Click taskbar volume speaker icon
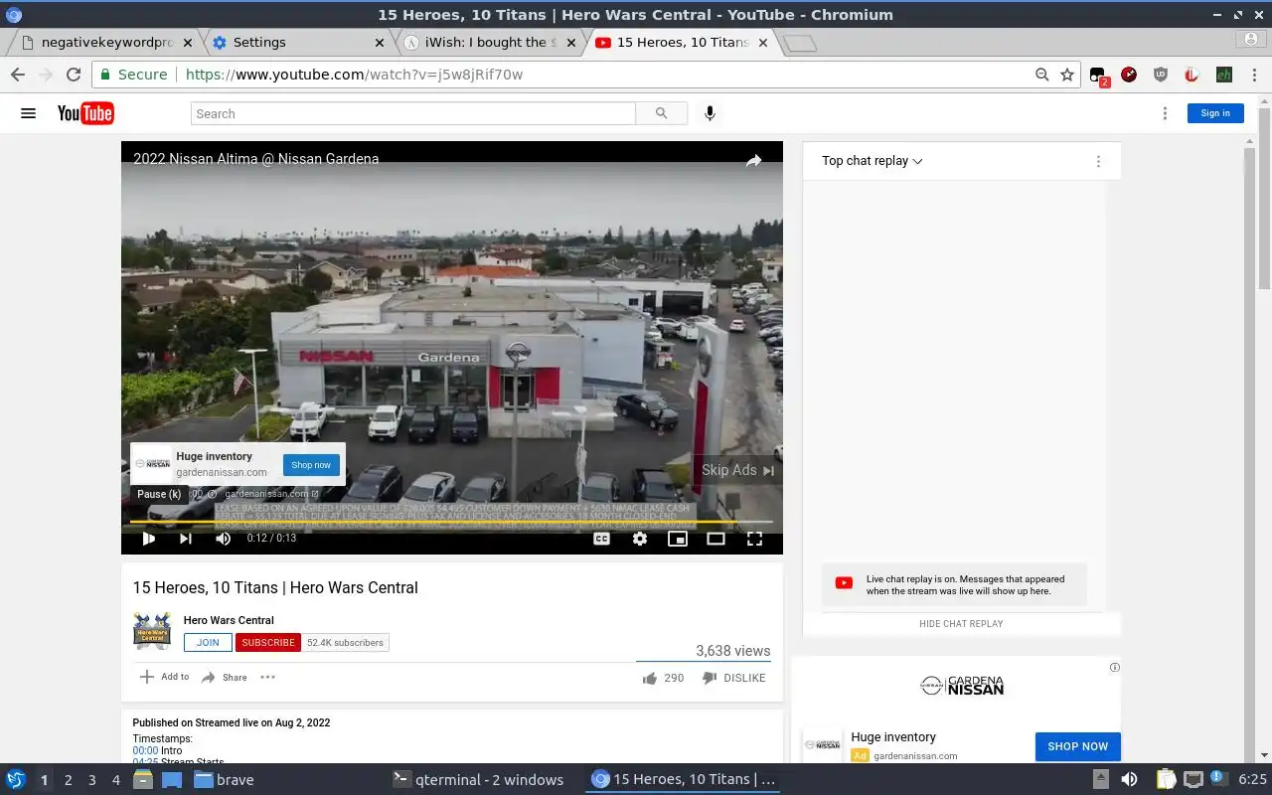The width and height of the screenshot is (1272, 795). [x=1129, y=780]
